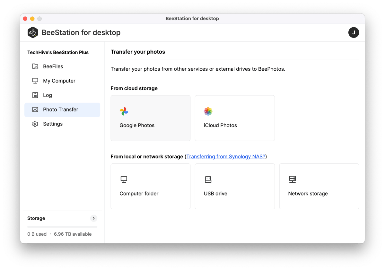Image resolution: width=385 pixels, height=270 pixels.
Task: Select the USB drive card label
Action: (215, 194)
